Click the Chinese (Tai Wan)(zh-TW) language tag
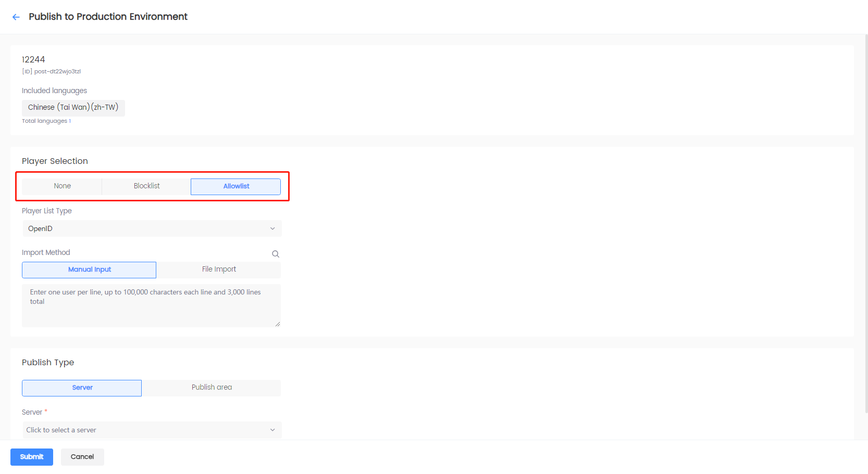This screenshot has width=868, height=474. 73,108
